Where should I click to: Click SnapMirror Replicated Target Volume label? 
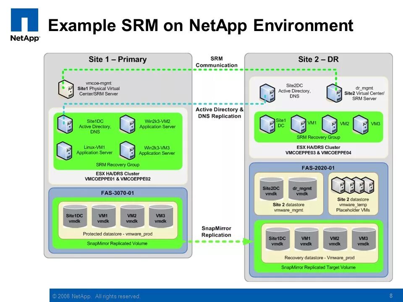tap(319, 267)
